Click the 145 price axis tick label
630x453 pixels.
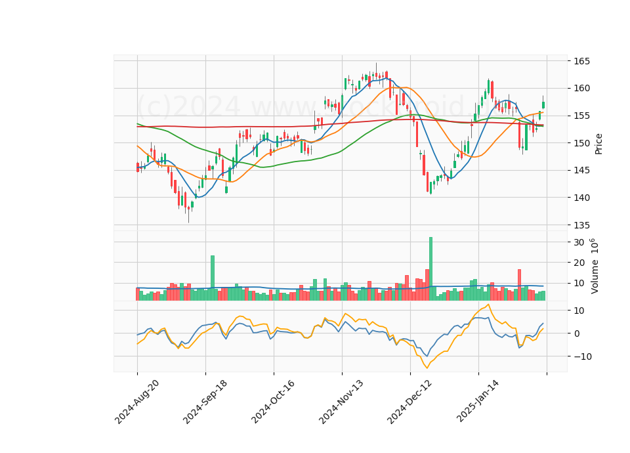pos(582,171)
